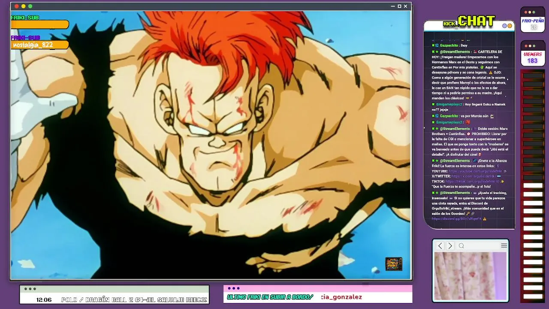Click the purple dot in the chat header
Screen dimensions: 549x309
click(504, 26)
